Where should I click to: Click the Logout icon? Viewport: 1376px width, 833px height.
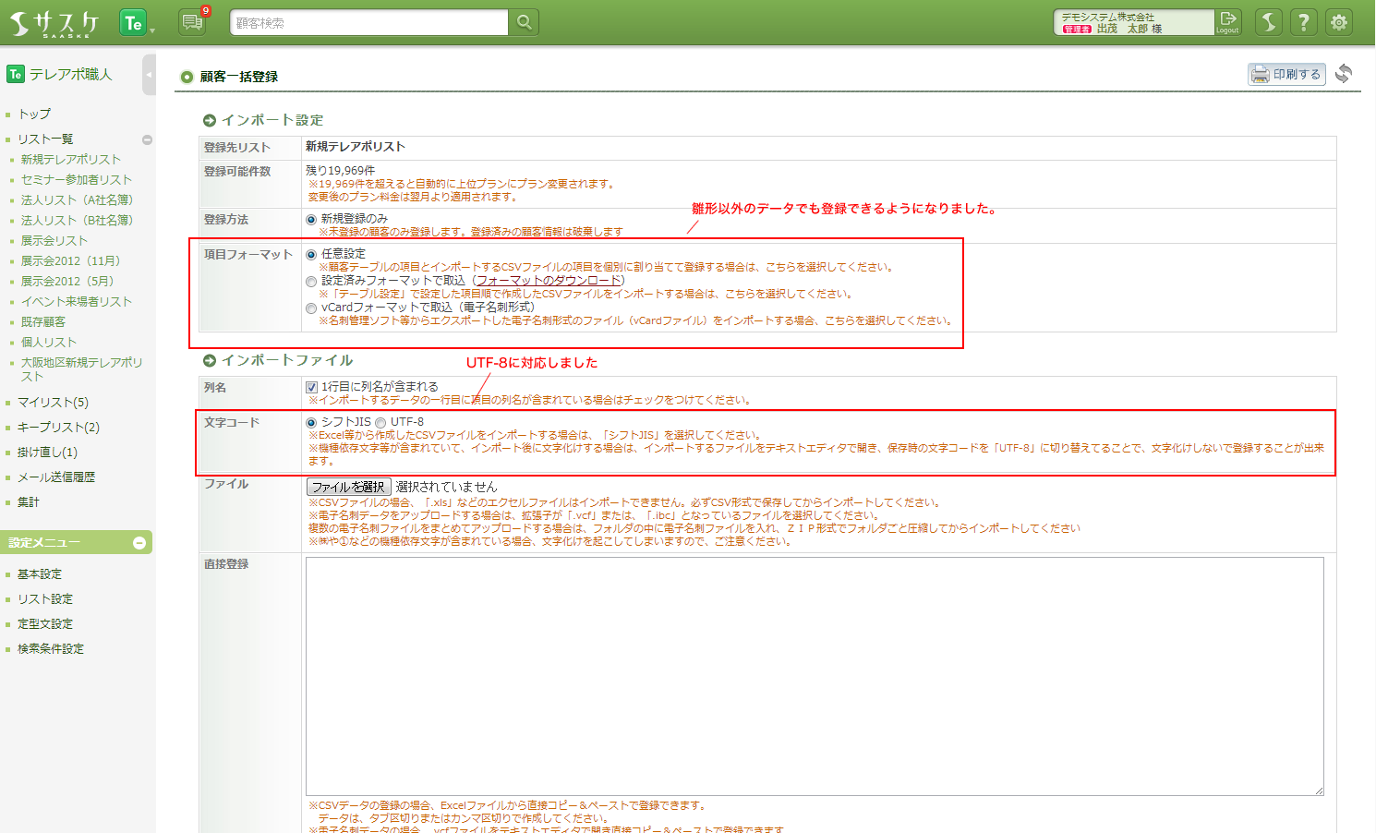click(x=1227, y=22)
